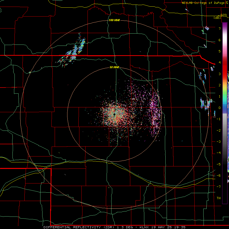
Task: Select the 2 value on the dB scale
Action: [x=220, y=85]
